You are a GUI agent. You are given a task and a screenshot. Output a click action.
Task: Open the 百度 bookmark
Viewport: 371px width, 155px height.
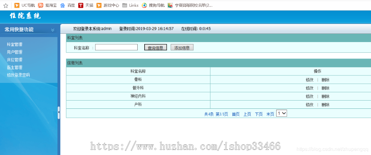click(68, 5)
